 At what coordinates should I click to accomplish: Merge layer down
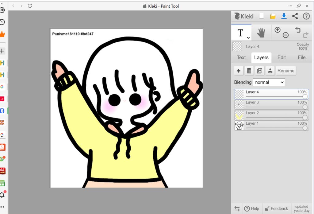point(270,71)
